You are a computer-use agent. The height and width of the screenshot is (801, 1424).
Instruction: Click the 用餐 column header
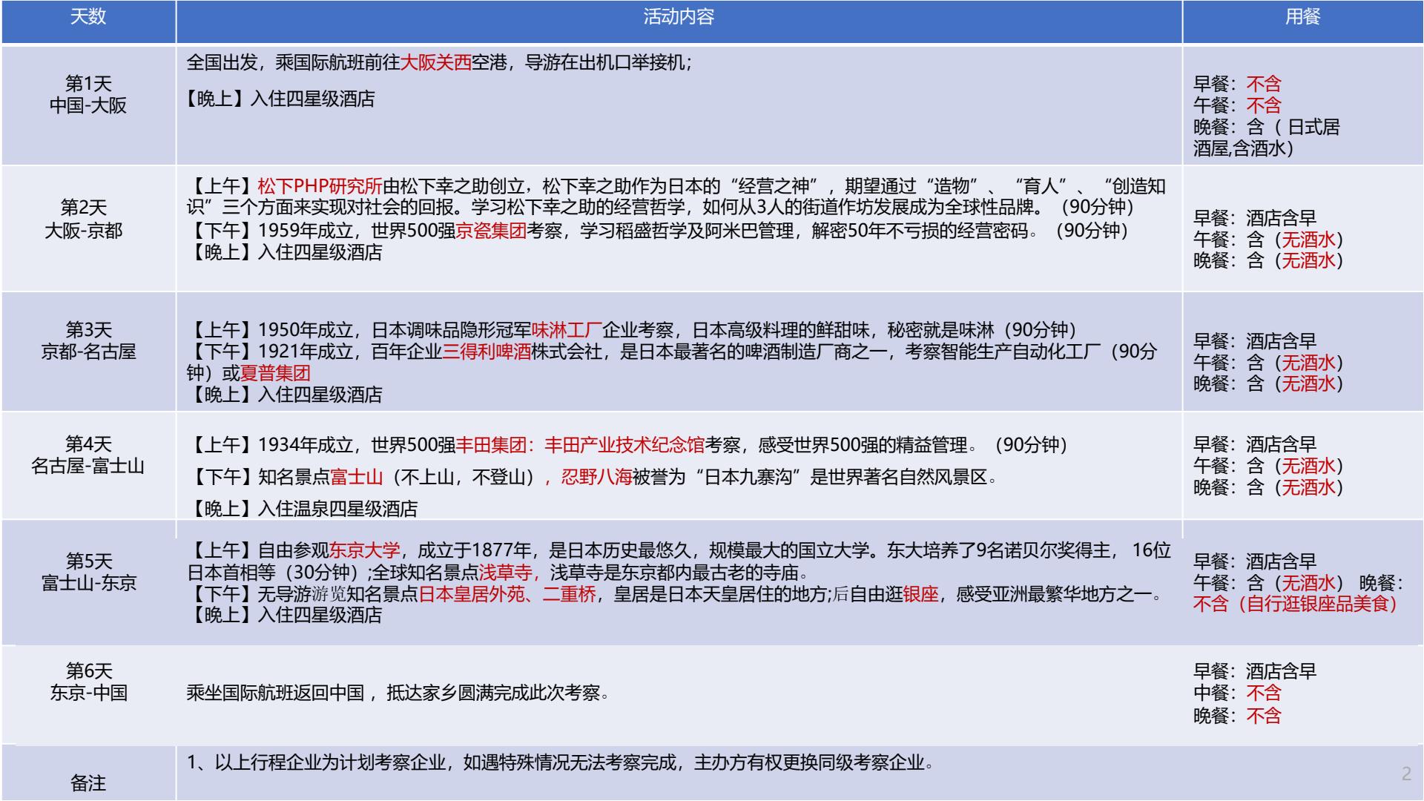tap(1302, 22)
